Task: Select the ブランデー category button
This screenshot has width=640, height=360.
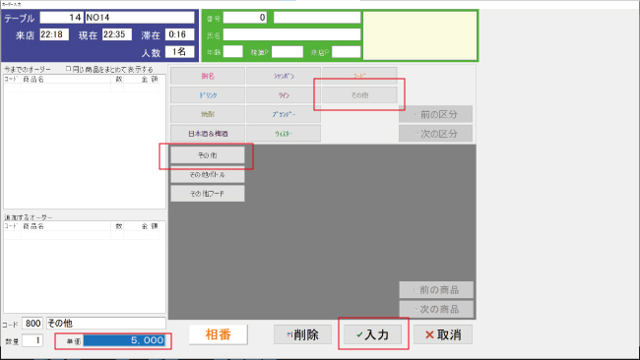Action: [x=284, y=114]
